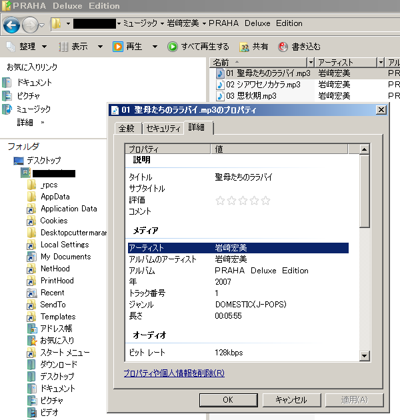Select 詳細 tab in properties dialog
The width and height of the screenshot is (400, 420).
[198, 127]
